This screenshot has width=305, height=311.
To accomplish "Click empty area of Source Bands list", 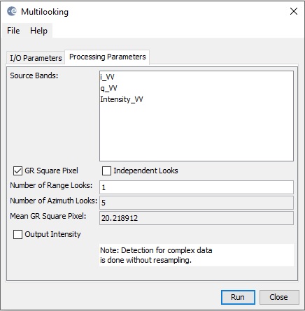I will click(197, 133).
